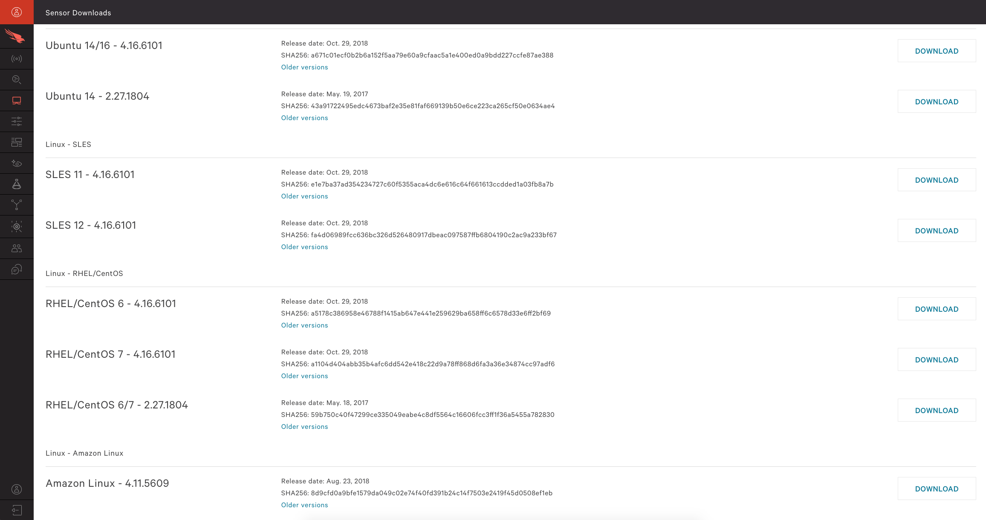Open the Support chat bubbles icon
The height and width of the screenshot is (520, 986).
[x=17, y=269]
